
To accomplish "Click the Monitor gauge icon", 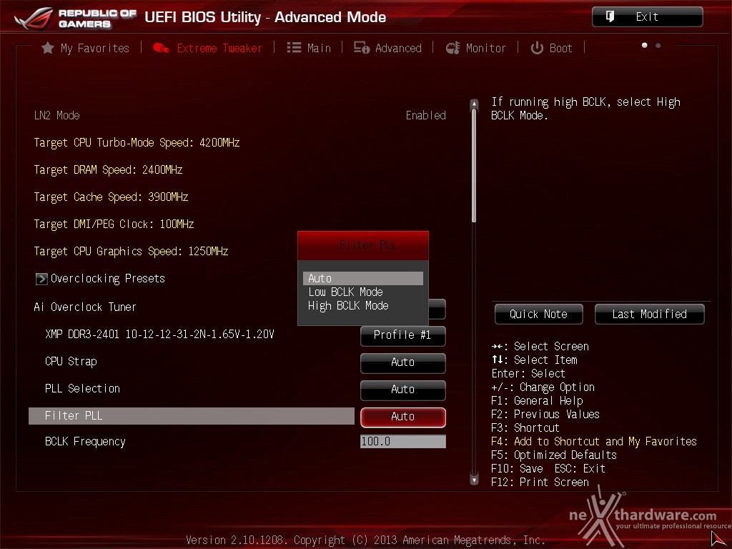I will click(452, 48).
